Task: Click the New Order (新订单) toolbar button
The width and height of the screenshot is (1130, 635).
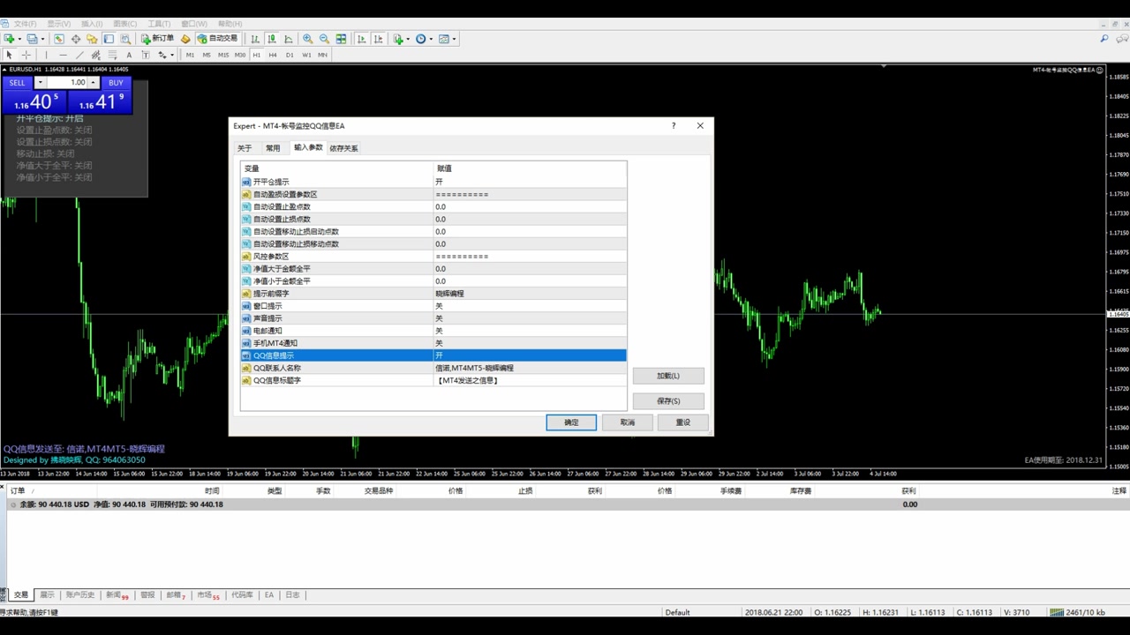Action: [158, 39]
